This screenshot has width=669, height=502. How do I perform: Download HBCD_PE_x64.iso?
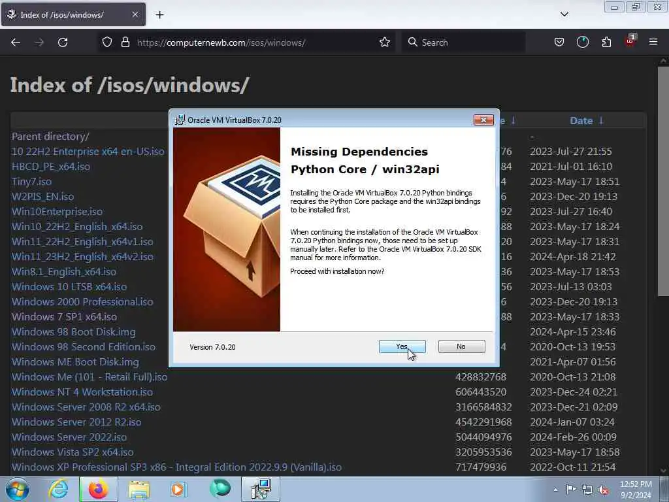51,167
